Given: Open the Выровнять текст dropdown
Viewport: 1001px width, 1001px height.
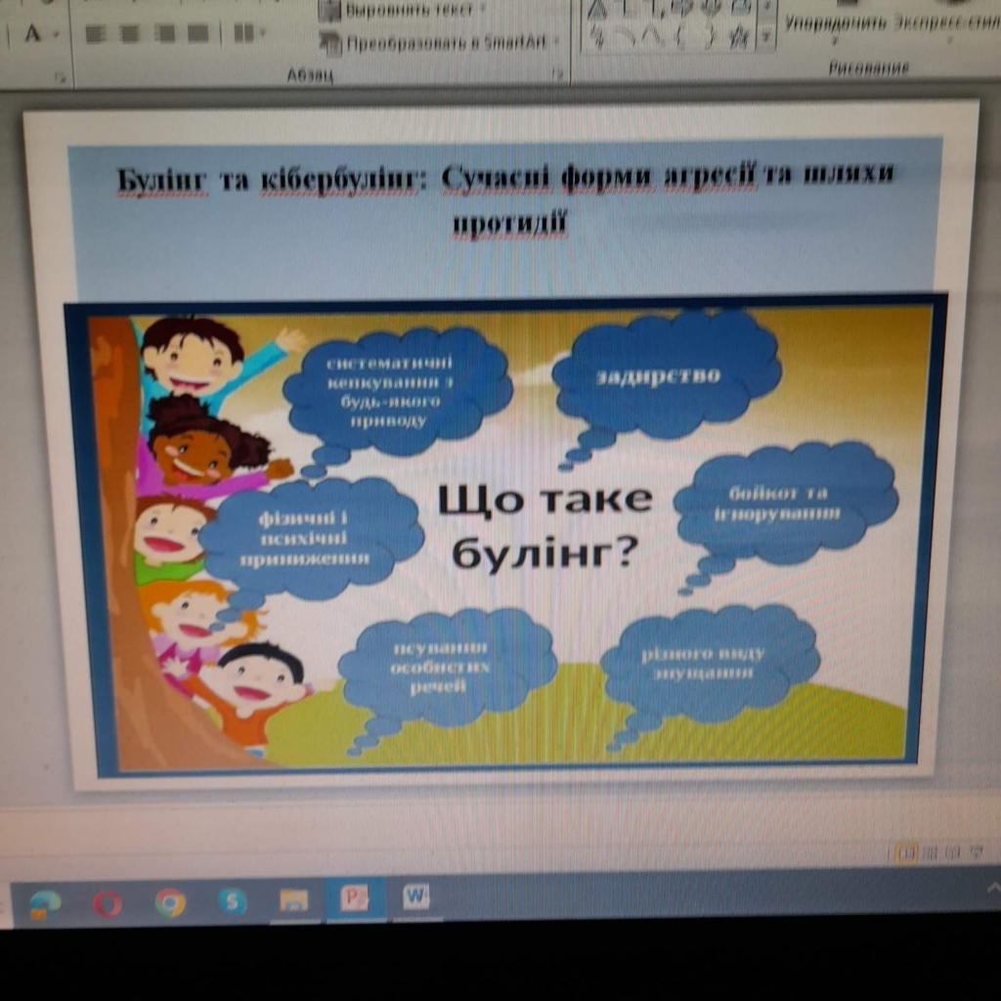Looking at the screenshot, I should click(403, 10).
